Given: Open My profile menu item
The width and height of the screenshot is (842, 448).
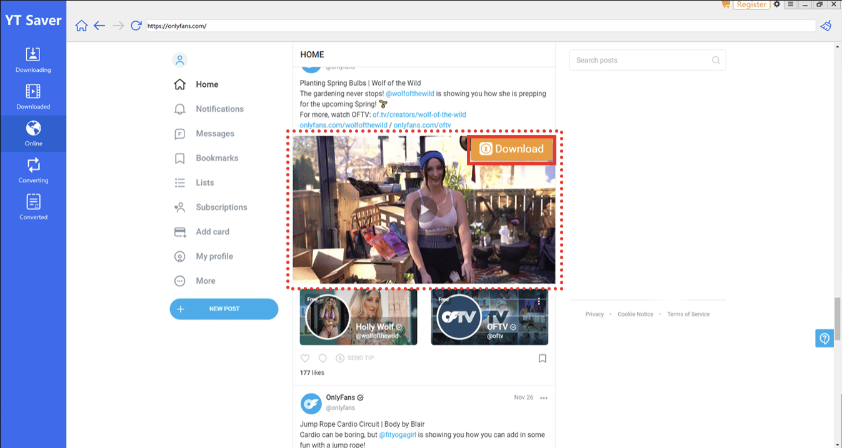Looking at the screenshot, I should pos(203,256).
